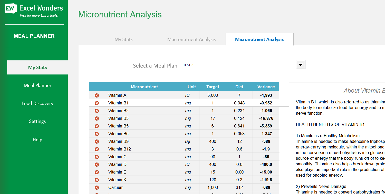The height and width of the screenshot is (194, 385).
Task: Remove Vitamin B1 using the red X
Action: tap(97, 103)
